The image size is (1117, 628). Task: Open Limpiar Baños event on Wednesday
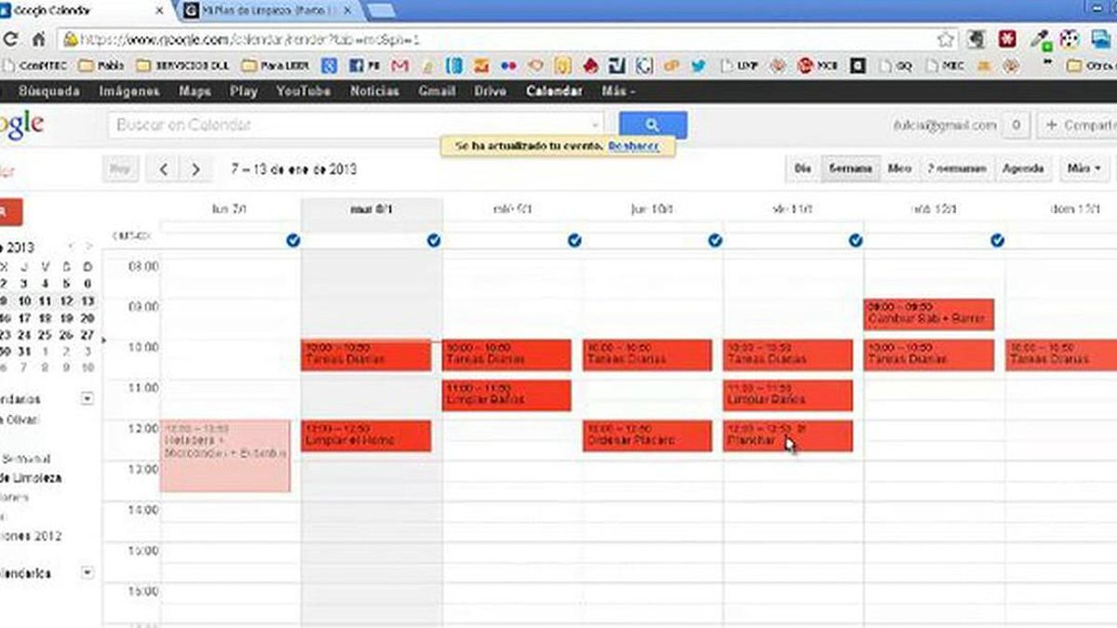[506, 395]
